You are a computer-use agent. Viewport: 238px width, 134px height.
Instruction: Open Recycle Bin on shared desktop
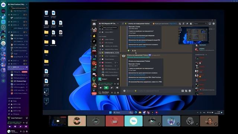tap(46, 14)
